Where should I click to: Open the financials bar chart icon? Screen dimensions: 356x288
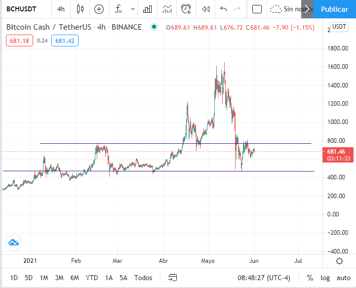(147, 9)
